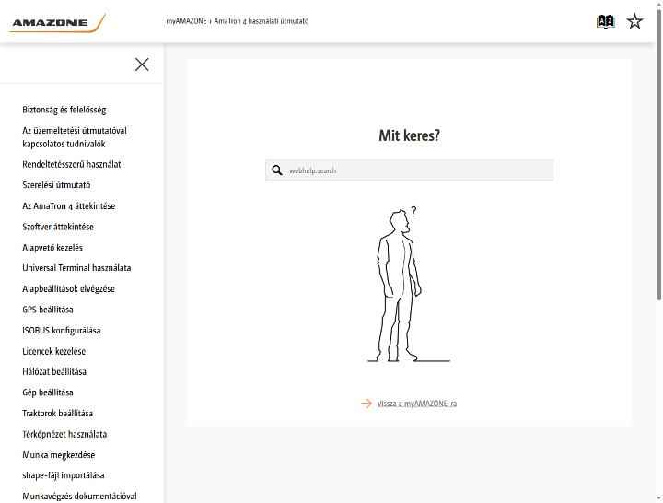Open Universal Terminal használata section

click(x=76, y=268)
